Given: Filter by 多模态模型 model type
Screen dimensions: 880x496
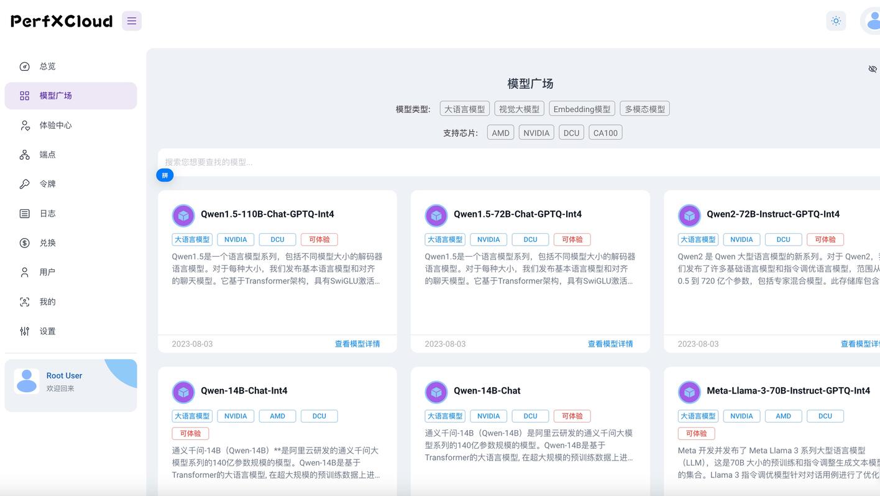Looking at the screenshot, I should (645, 109).
